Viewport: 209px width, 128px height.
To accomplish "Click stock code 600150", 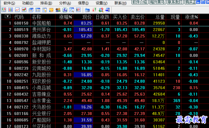I will [21, 23].
